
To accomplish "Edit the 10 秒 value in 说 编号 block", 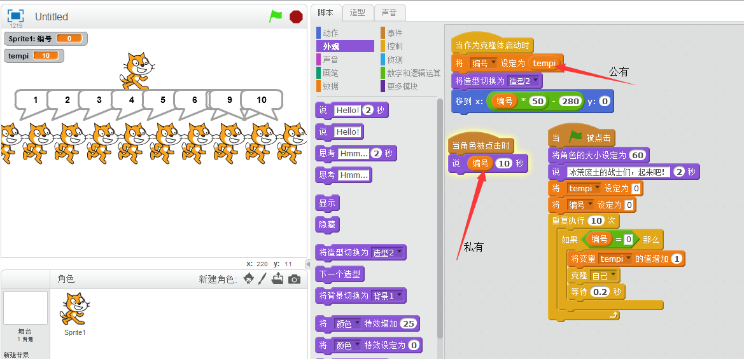I will tap(503, 163).
